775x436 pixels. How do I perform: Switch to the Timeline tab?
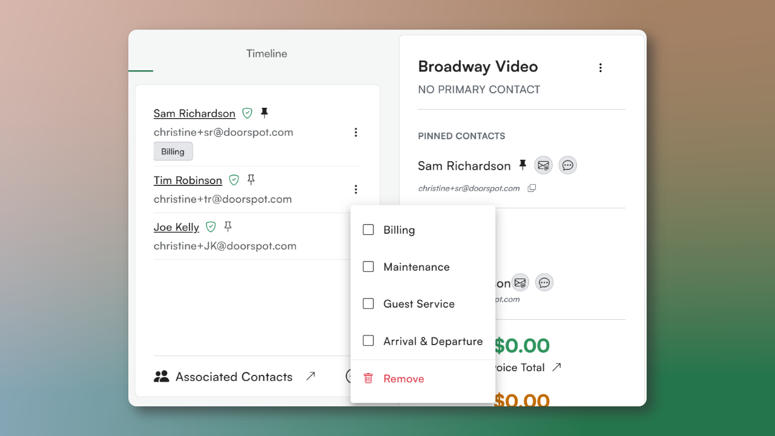pos(266,53)
